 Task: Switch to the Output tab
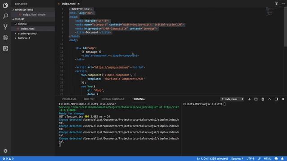click(89, 99)
